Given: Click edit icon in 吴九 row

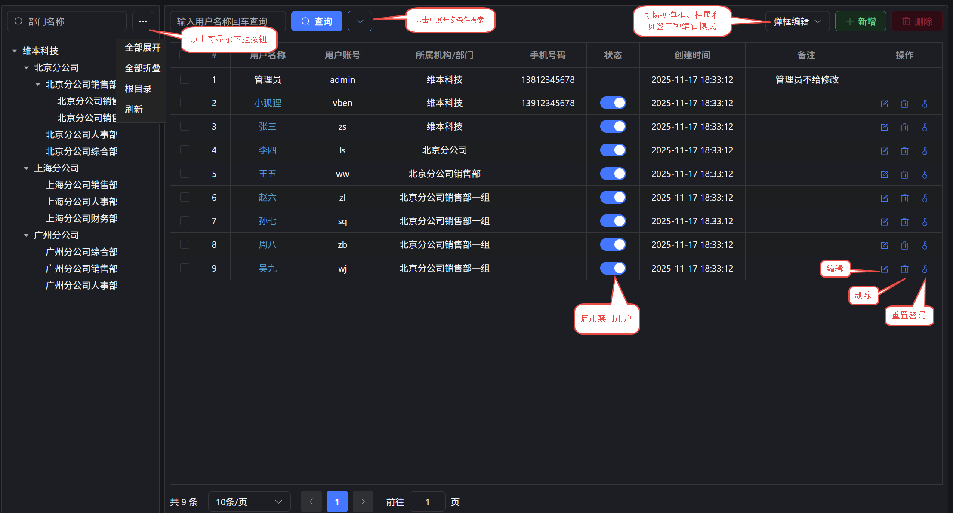Looking at the screenshot, I should coord(884,269).
